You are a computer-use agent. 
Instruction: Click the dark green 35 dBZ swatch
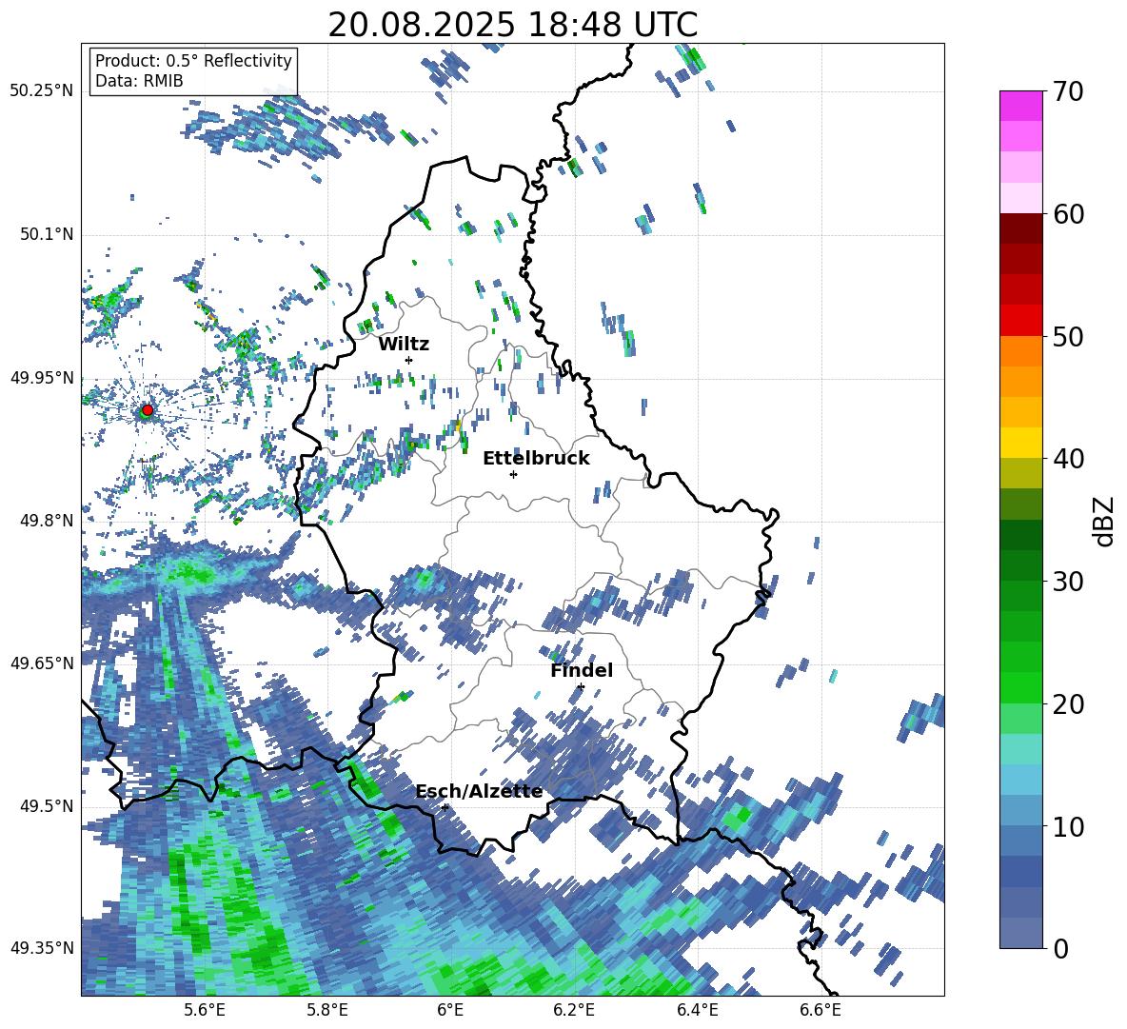1020,535
